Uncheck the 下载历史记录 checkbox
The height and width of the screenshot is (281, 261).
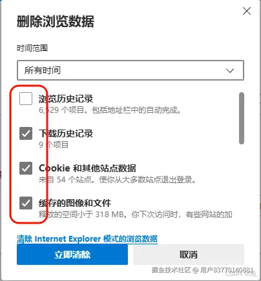point(26,133)
